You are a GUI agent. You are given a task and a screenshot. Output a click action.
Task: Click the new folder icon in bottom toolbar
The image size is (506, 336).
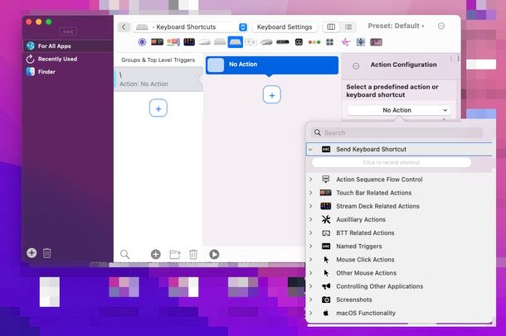175,254
